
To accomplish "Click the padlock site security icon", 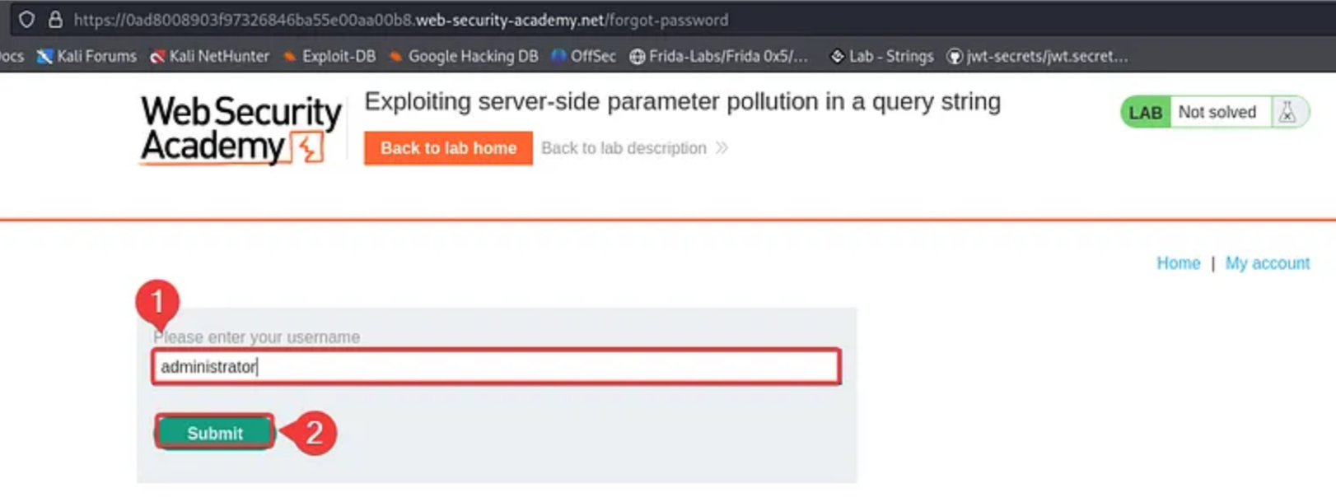I will (x=55, y=19).
